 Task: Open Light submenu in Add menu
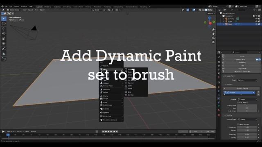click(x=111, y=102)
